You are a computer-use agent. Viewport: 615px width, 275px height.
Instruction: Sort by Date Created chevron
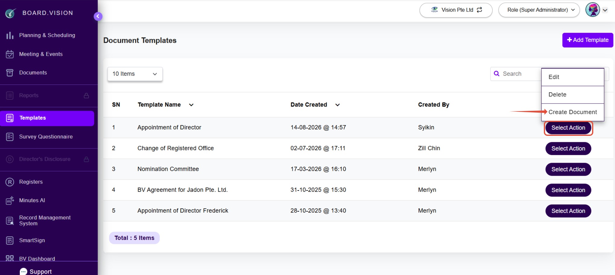(x=337, y=105)
